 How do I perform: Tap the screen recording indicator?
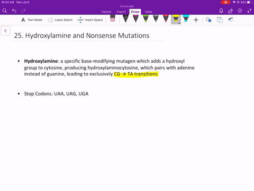pos(225,2)
